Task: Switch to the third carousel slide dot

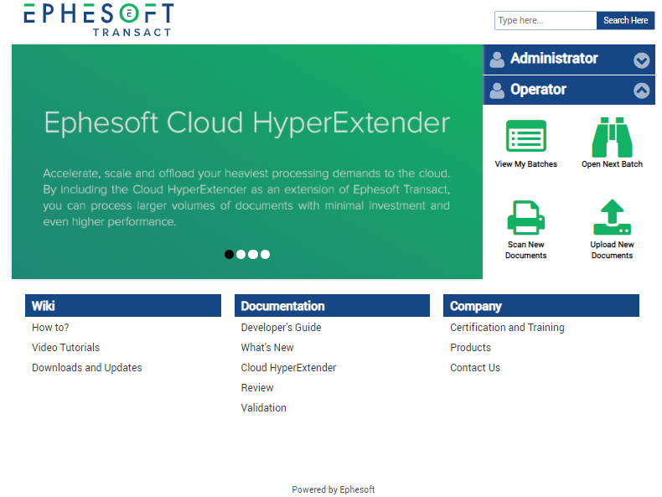Action: click(x=253, y=254)
